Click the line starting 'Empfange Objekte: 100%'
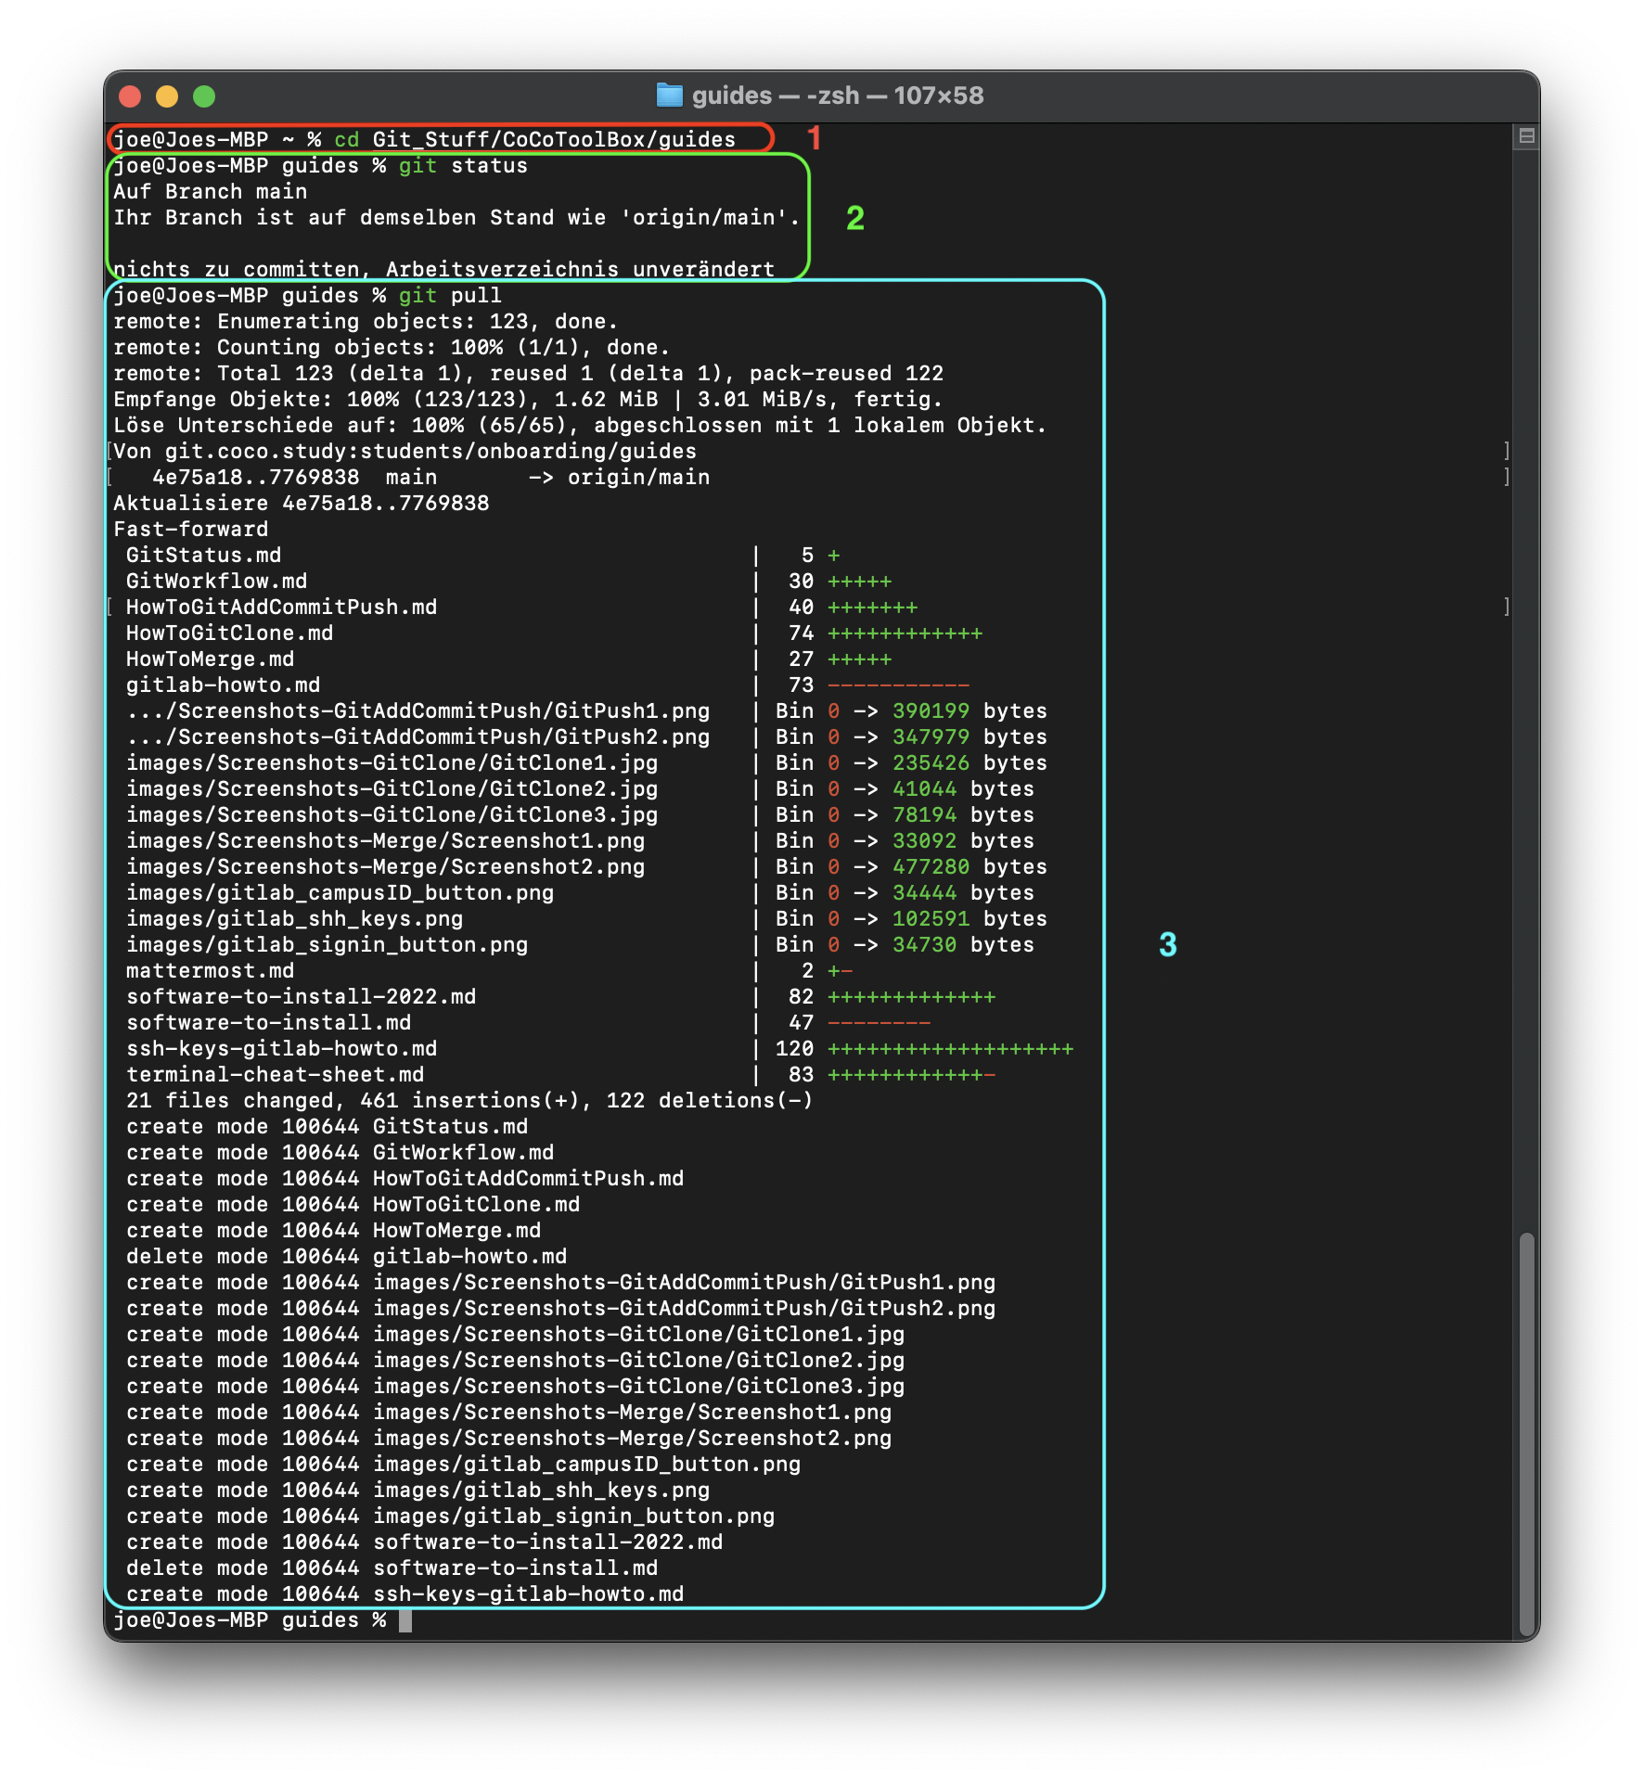The width and height of the screenshot is (1644, 1779). pos(528,399)
